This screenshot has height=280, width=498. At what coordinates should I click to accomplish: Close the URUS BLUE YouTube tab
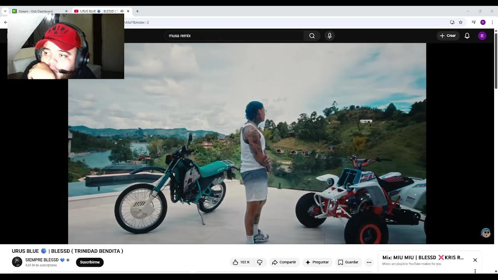tap(128, 11)
